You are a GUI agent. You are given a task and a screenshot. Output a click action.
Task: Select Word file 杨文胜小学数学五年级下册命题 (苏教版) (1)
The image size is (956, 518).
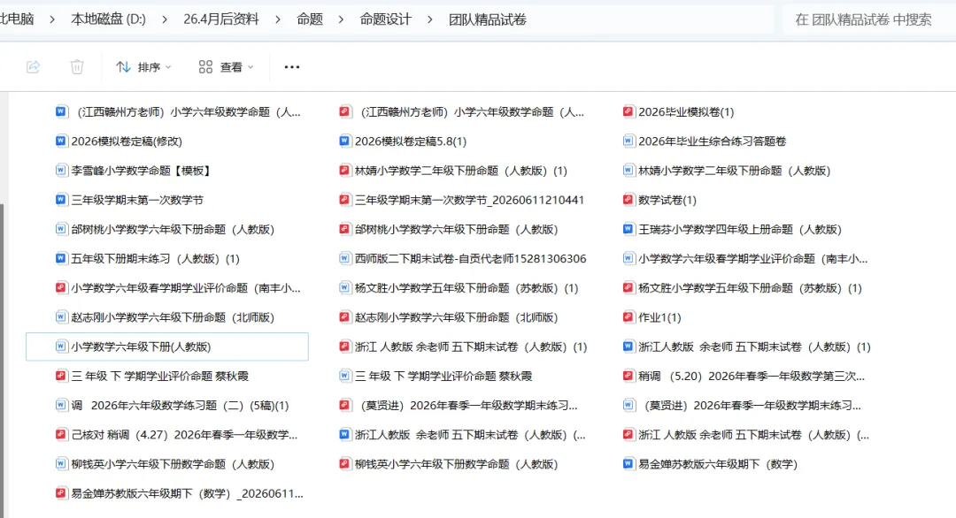coord(459,288)
